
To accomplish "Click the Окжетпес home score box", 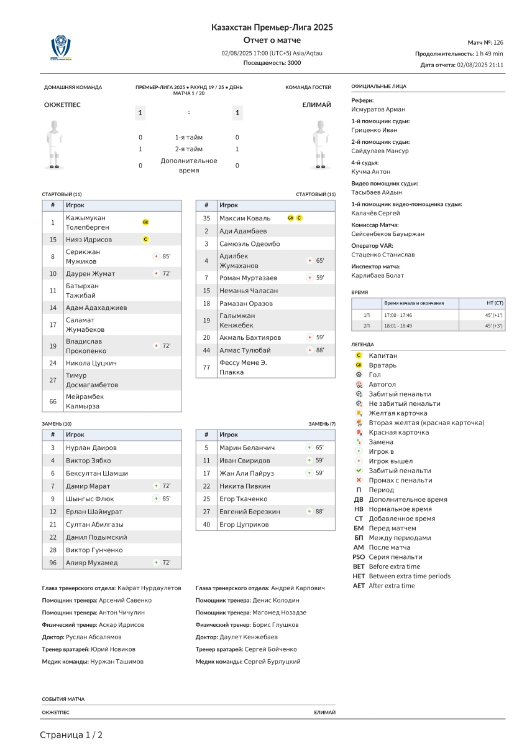I will (x=140, y=113).
